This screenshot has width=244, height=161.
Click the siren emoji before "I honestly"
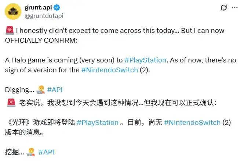pos(10,31)
